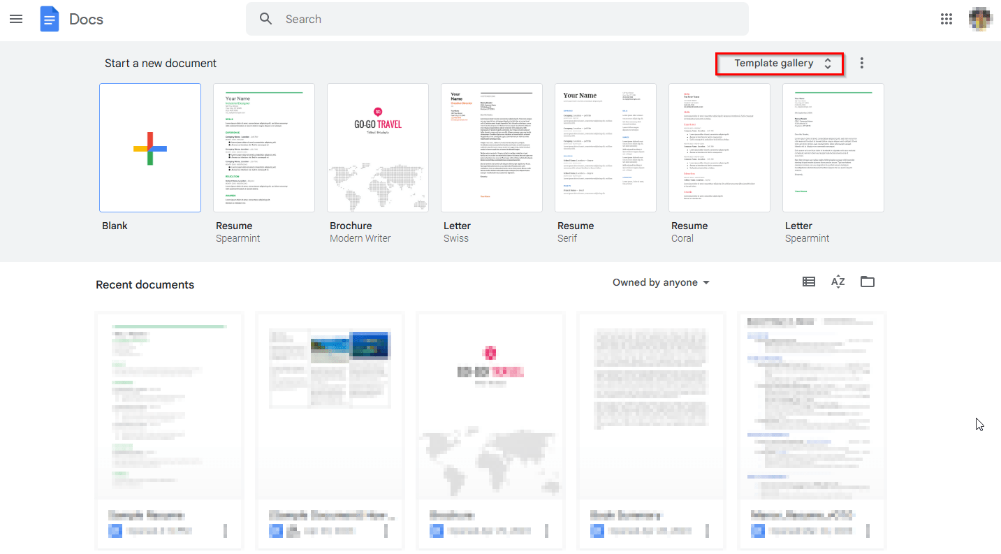Open the Letter Swiss template
1001x554 pixels.
point(492,147)
